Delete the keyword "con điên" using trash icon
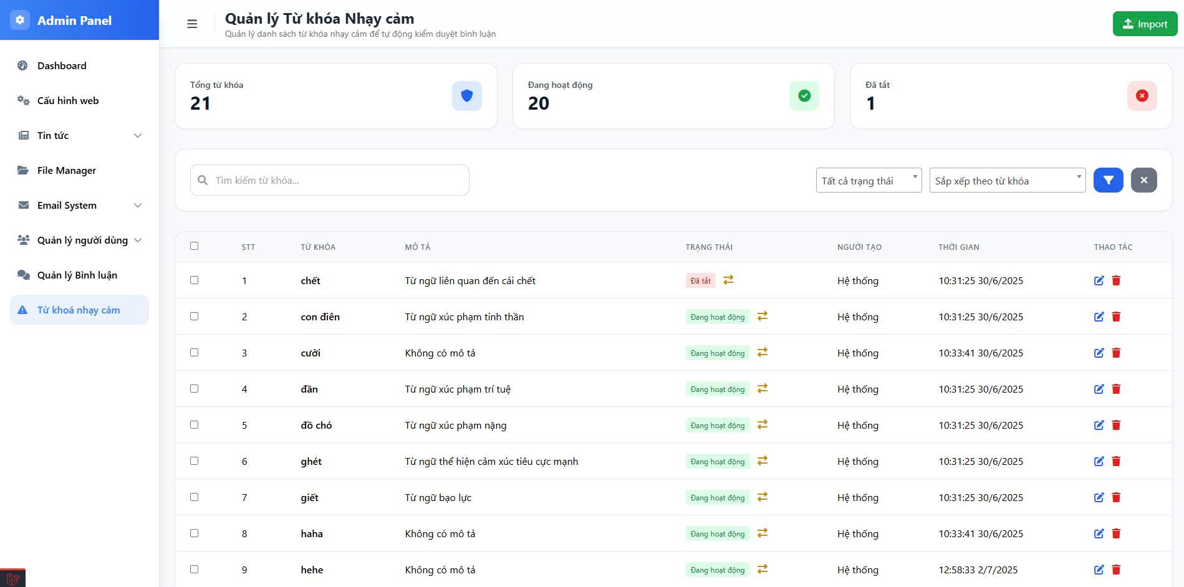This screenshot has width=1184, height=587. point(1116,317)
